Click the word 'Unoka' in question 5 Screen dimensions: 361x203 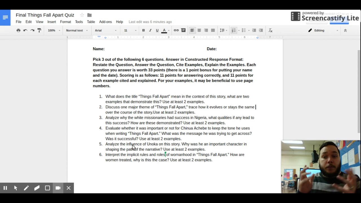pos(152,144)
